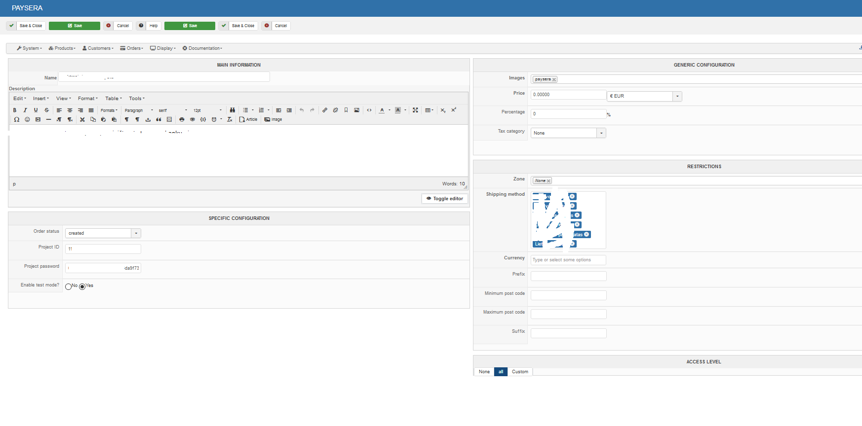Click the Help button
Screen dimensions: 862x426
tap(149, 26)
